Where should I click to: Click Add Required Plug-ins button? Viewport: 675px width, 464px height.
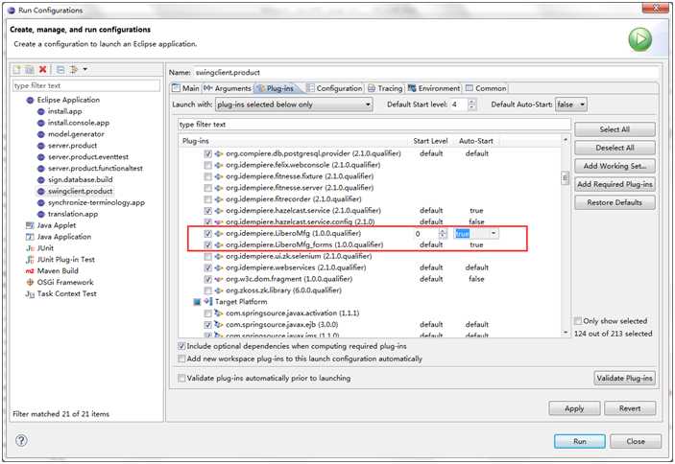615,184
